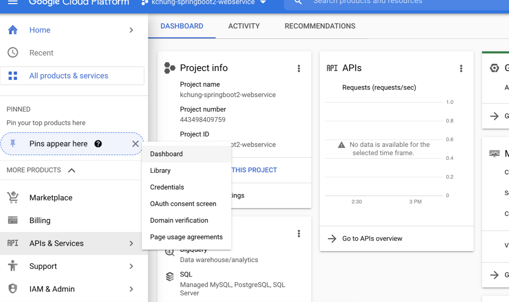The image size is (509, 302).
Task: Click the Requests (requests/sec) chart title
Action: click(x=379, y=87)
